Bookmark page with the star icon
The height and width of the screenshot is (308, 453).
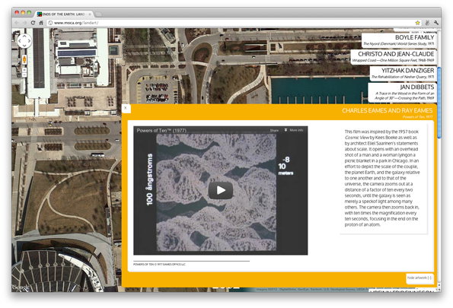coord(417,23)
